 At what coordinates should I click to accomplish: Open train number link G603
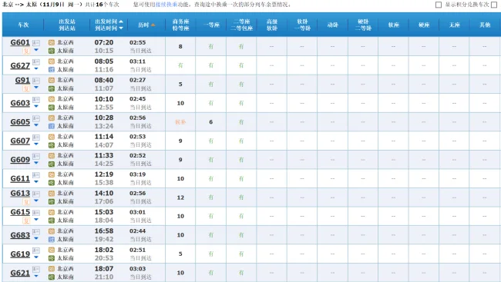[20, 103]
